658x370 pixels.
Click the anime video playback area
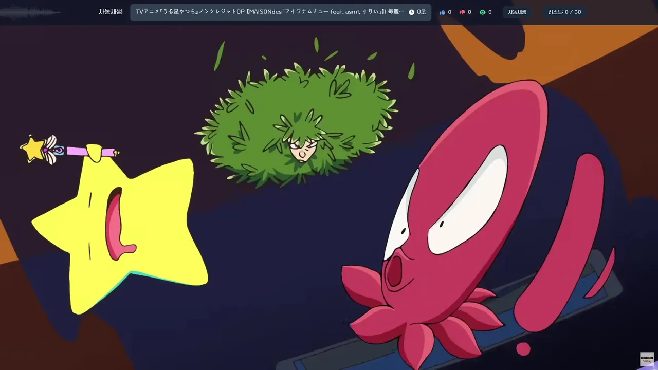(x=329, y=197)
